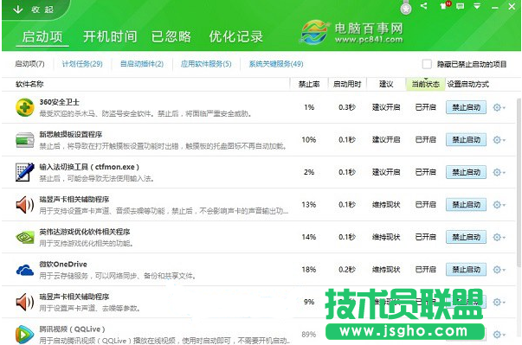The height and width of the screenshot is (345, 522).
Task: Click the 微软OneDrive cloud icon
Action: [x=25, y=270]
